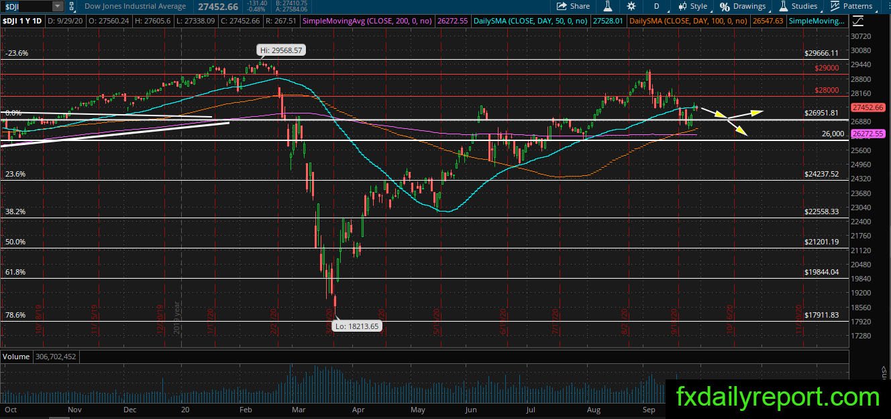Click the $19844.04 Fibonacci price label

(822, 272)
